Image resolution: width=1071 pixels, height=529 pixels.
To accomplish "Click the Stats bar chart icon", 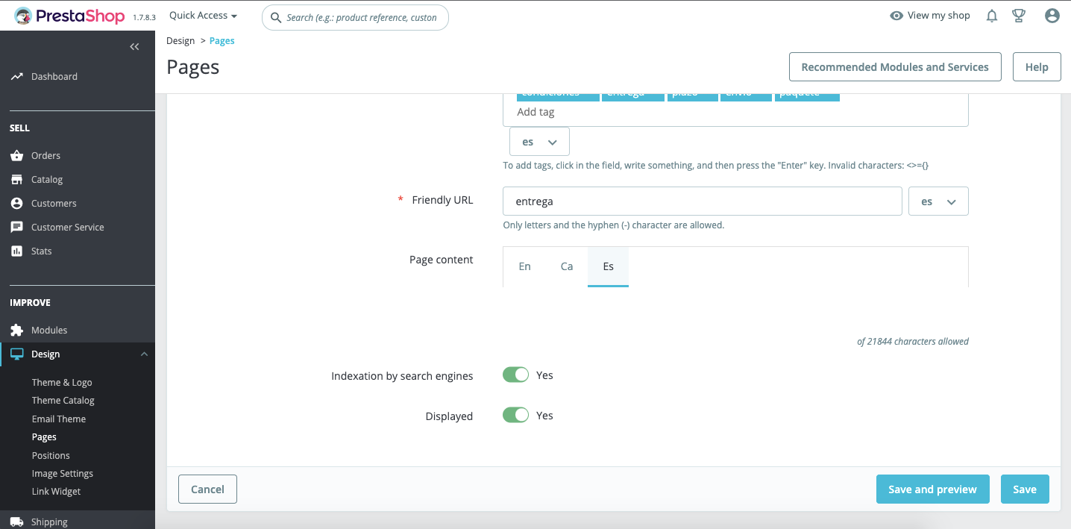I will click(x=16, y=251).
